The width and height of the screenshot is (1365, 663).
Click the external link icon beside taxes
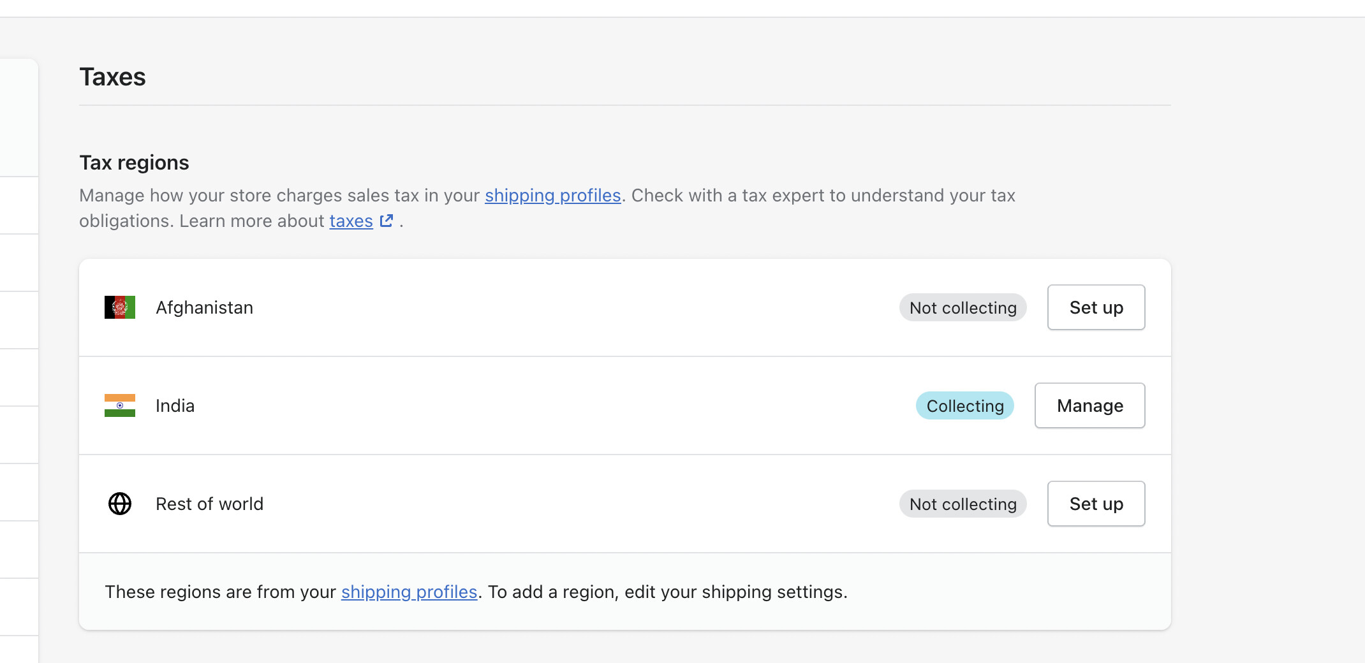pyautogui.click(x=387, y=221)
